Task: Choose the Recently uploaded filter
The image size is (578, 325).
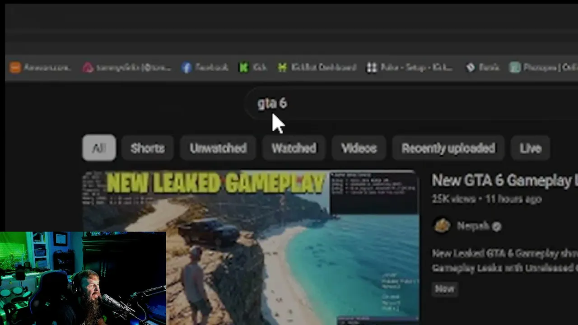Action: pyautogui.click(x=448, y=148)
